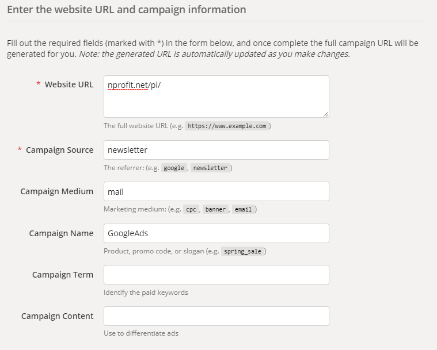Click the Campaign Content label
Screen dimensions: 437x350
57,316
